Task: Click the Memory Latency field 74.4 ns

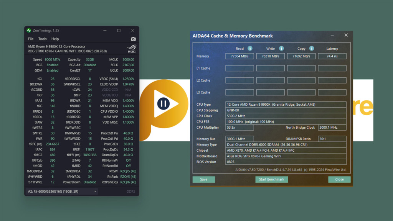Action: coord(332,56)
